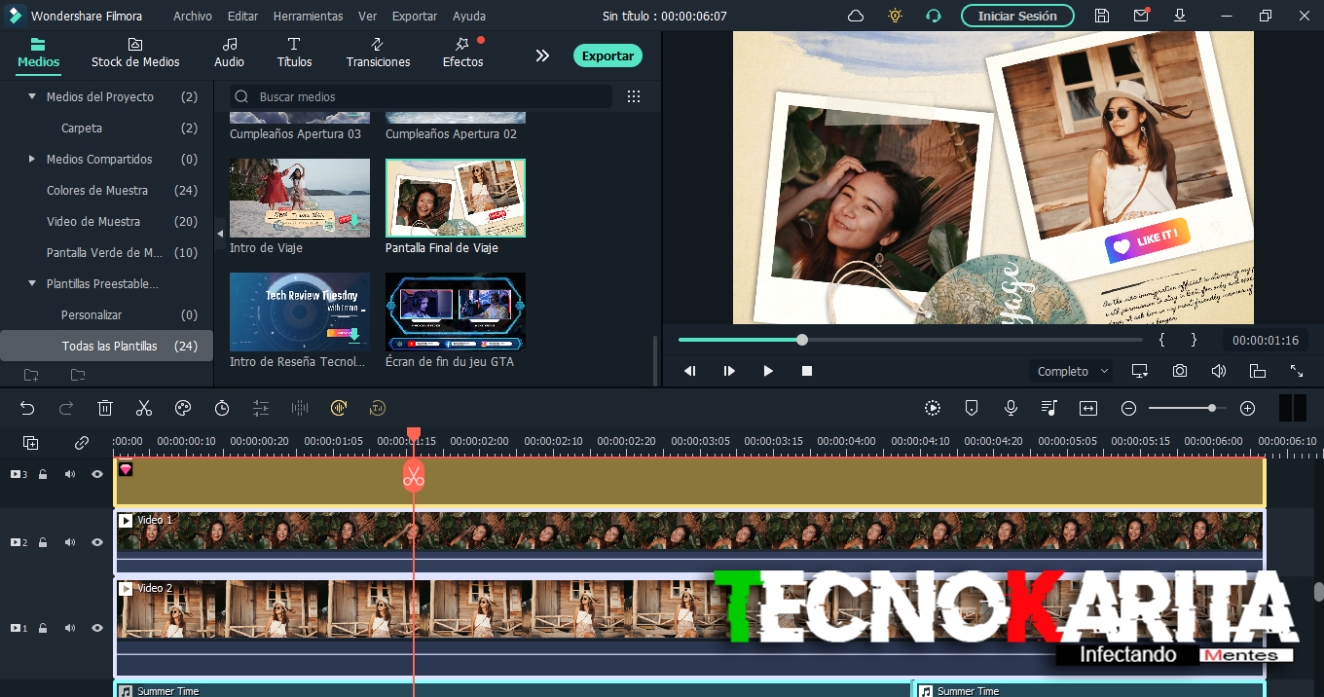Click the Buscar medios search field
1324x697 pixels.
(421, 96)
